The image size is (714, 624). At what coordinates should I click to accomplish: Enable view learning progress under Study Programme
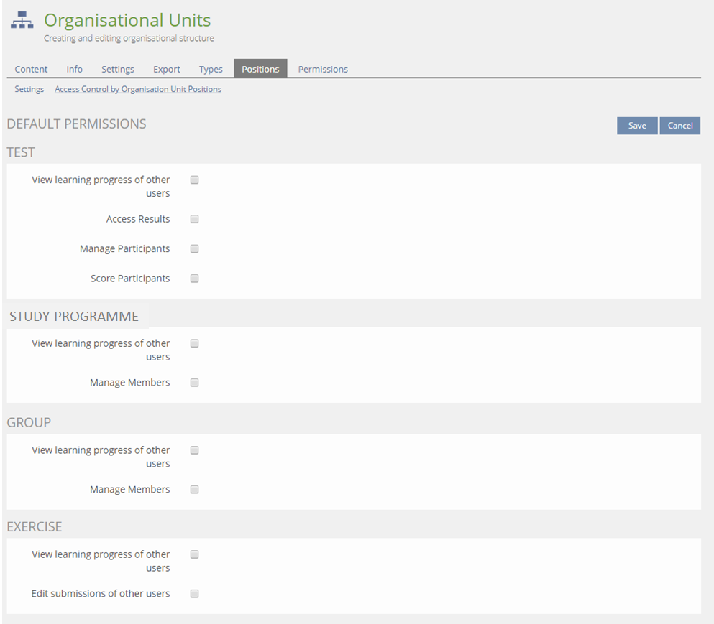coord(194,344)
